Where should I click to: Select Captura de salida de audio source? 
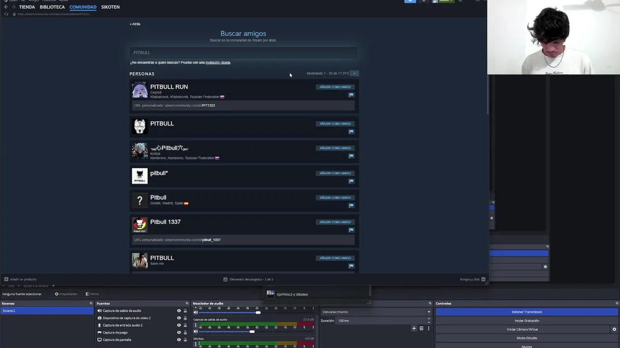click(x=122, y=311)
